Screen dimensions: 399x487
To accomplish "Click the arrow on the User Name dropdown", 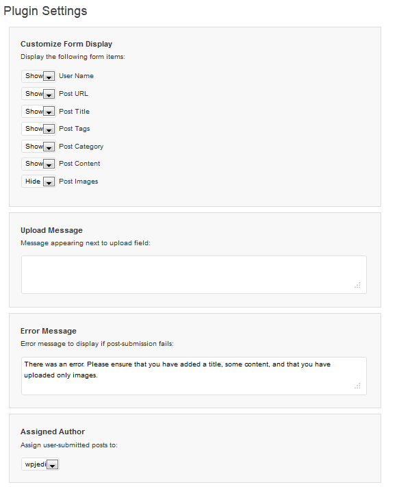I will 49,77.
